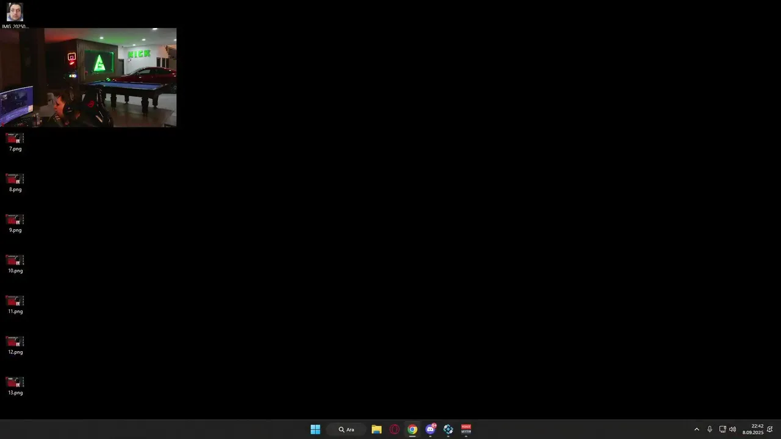This screenshot has height=439, width=781.
Task: Open the notification center bell icon
Action: (x=770, y=429)
